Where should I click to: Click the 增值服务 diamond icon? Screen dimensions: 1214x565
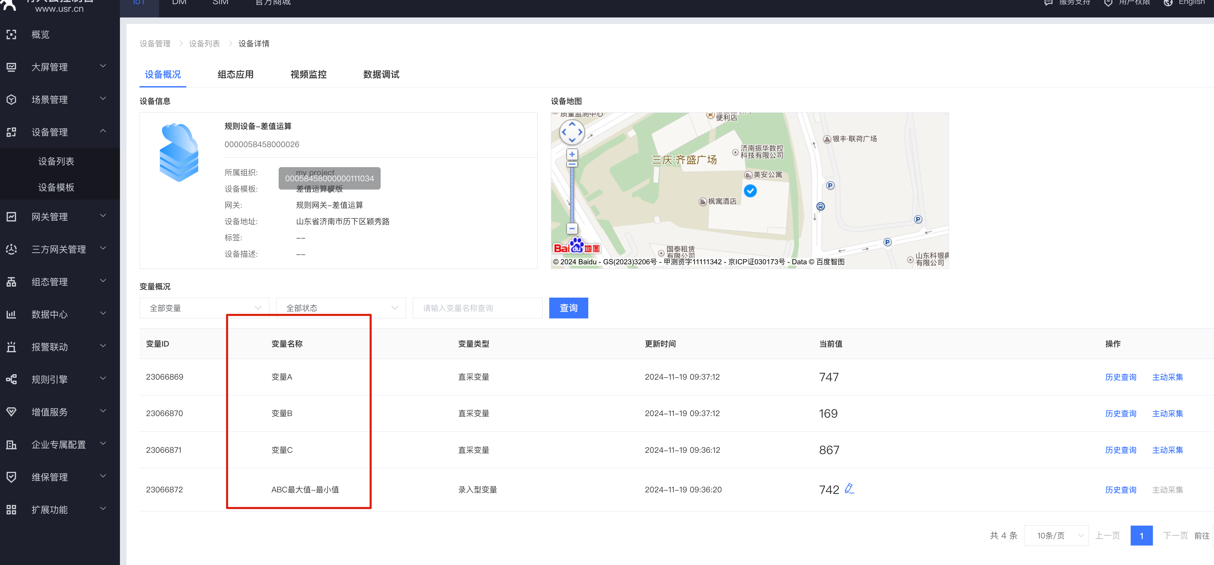11,412
